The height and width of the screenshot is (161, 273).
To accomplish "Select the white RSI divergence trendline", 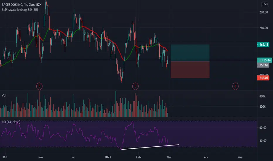I will pos(150,147).
